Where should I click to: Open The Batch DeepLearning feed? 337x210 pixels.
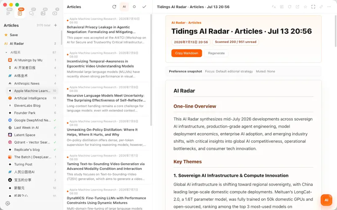coord(32,157)
